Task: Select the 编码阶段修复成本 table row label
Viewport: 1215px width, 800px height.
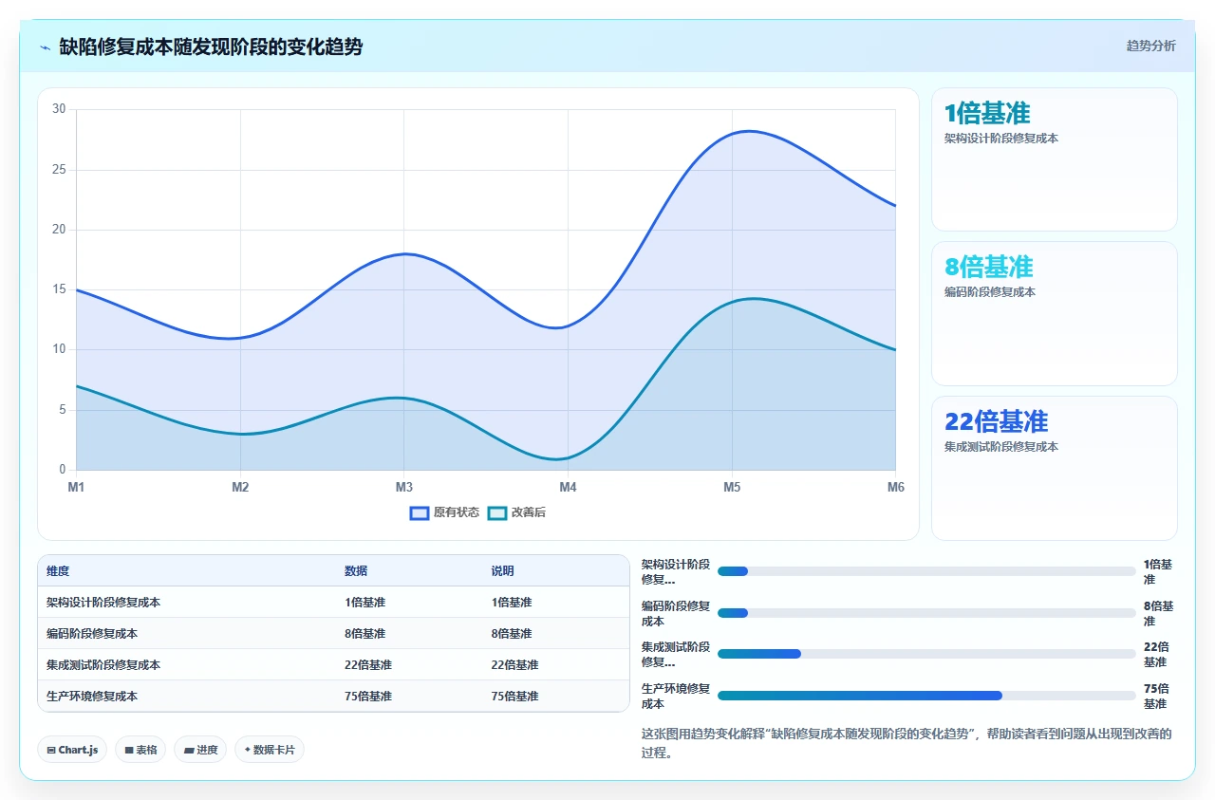Action: click(92, 634)
